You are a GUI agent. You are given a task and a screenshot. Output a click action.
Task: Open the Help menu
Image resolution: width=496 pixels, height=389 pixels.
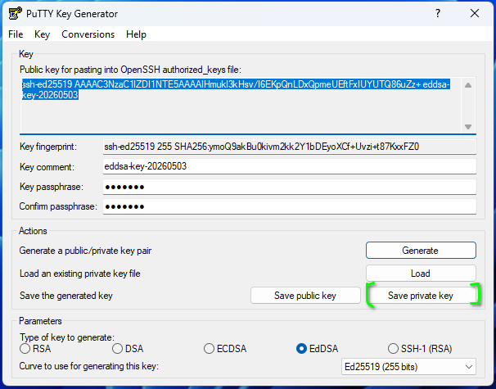[x=136, y=34]
